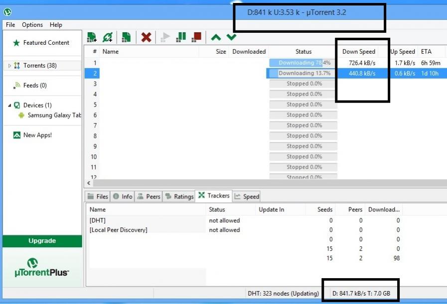This screenshot has width=447, height=304.
Task: Open the File menu
Action: pyautogui.click(x=10, y=25)
